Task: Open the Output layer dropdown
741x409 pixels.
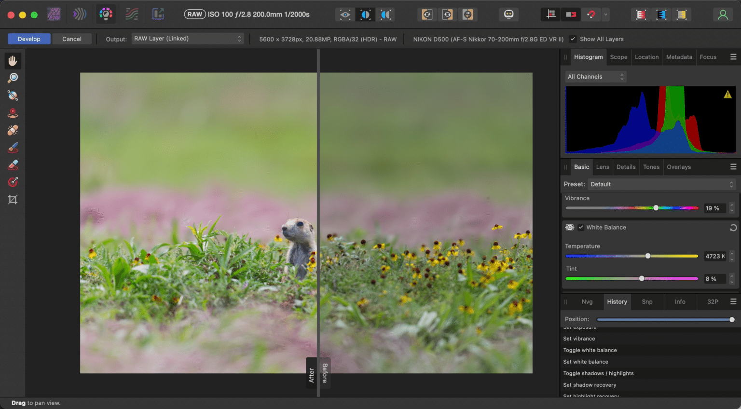Action: point(187,39)
